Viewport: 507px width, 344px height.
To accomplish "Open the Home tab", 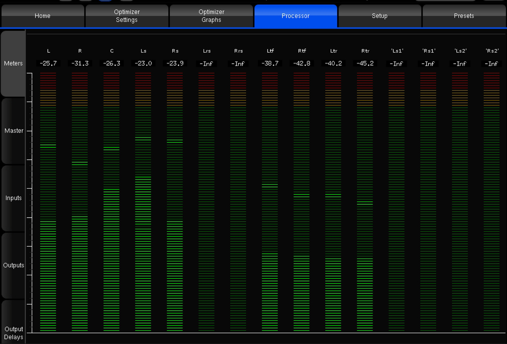I will coord(42,16).
